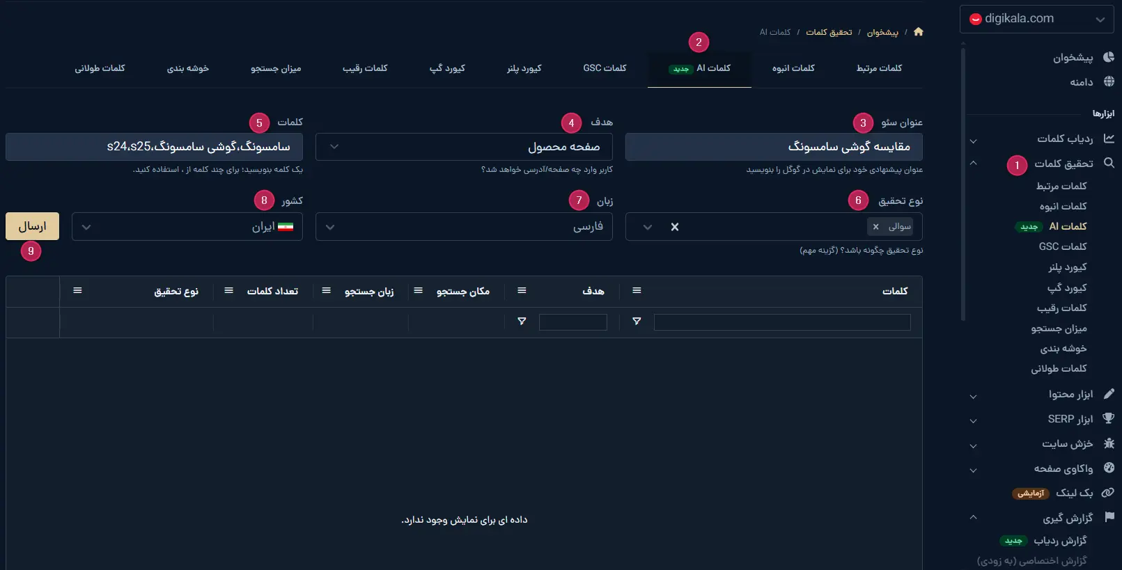Open the کلمات column menu icon

pos(637,291)
